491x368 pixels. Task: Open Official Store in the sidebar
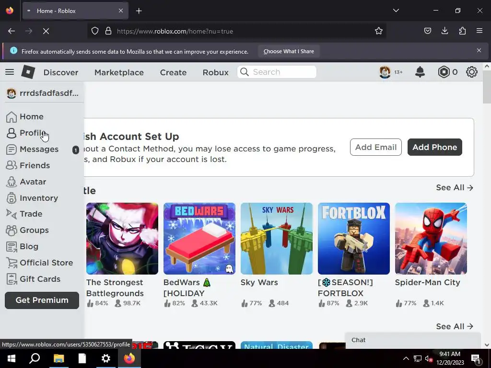(40, 263)
